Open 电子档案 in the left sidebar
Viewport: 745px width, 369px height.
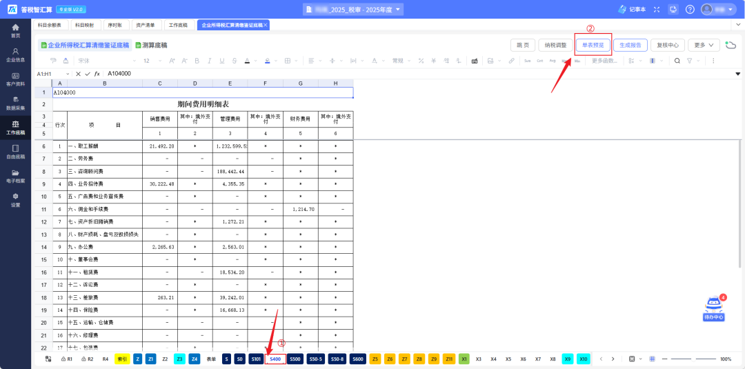[15, 175]
